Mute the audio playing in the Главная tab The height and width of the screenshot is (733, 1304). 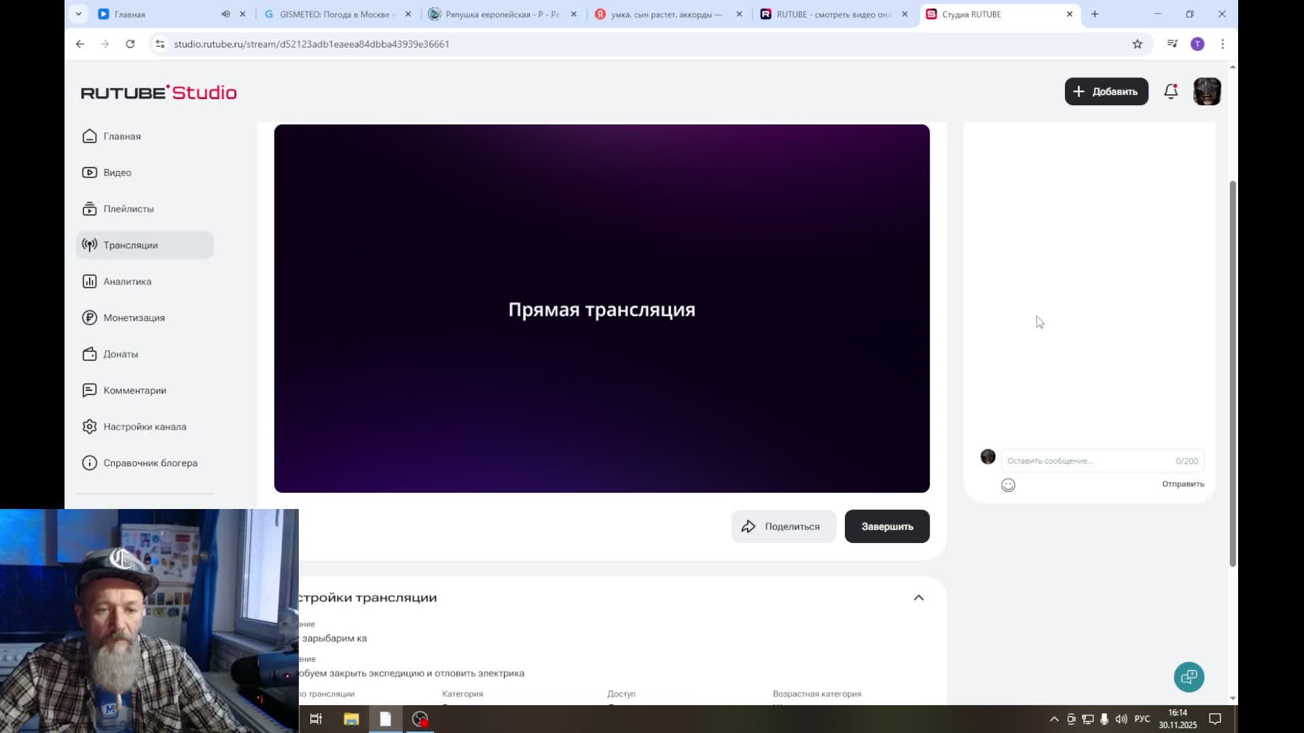[225, 14]
